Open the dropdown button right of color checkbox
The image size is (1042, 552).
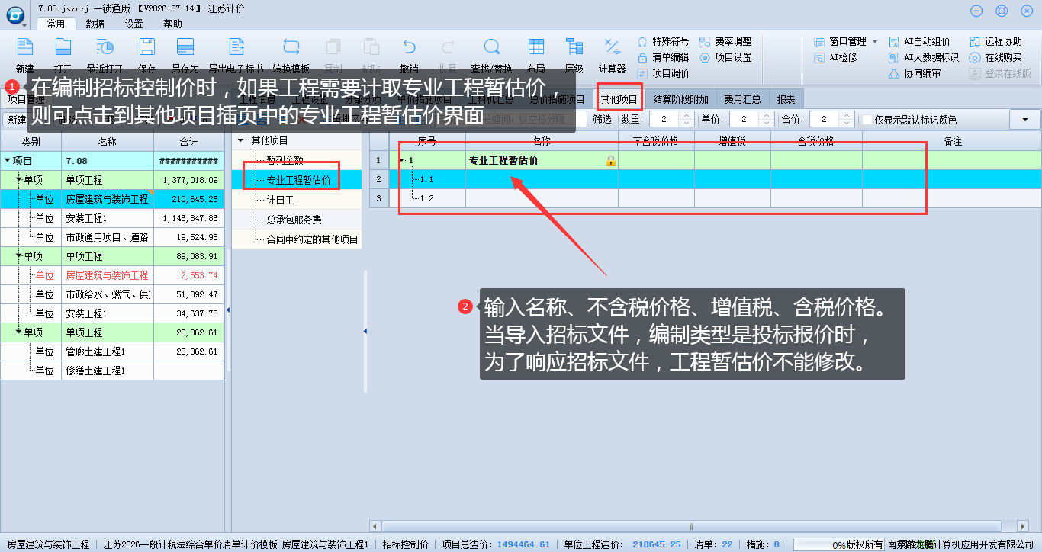pyautogui.click(x=1024, y=120)
